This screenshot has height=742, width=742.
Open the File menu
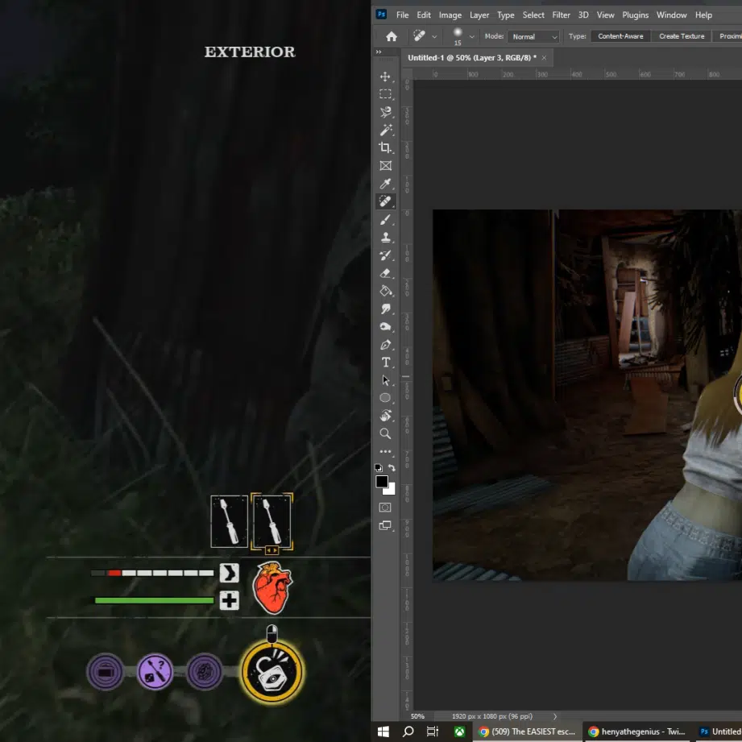tap(402, 15)
